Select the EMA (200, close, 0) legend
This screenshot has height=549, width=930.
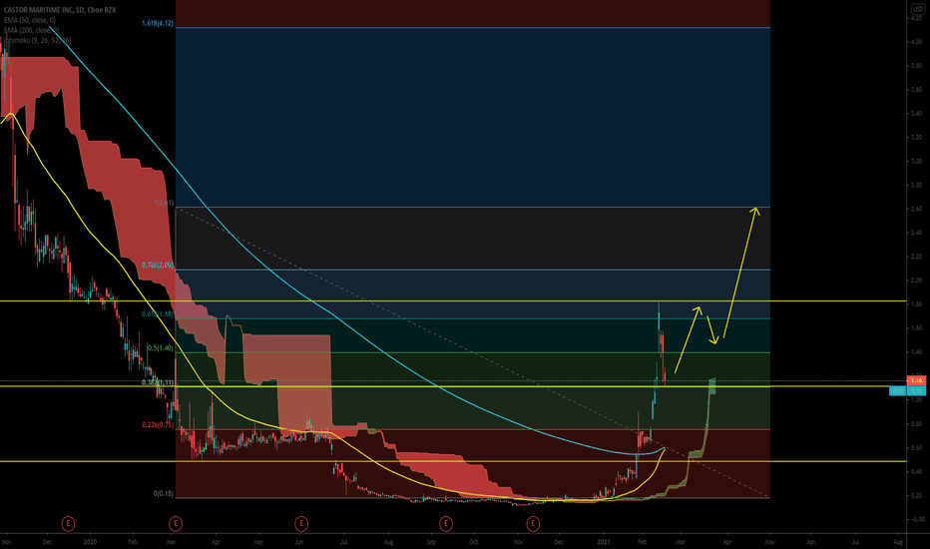coord(32,30)
